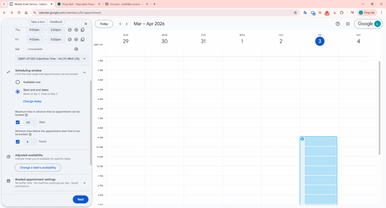Copy Friday's hours to other days
Screen dimensions: 386x208
point(83,39)
